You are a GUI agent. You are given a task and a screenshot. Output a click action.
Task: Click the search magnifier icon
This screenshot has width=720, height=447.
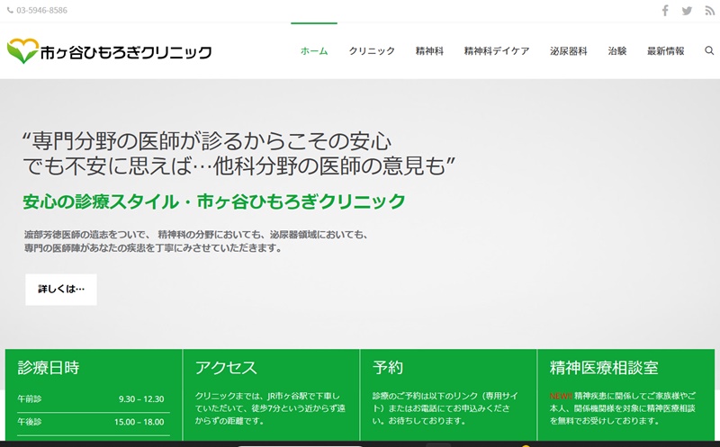click(x=709, y=51)
